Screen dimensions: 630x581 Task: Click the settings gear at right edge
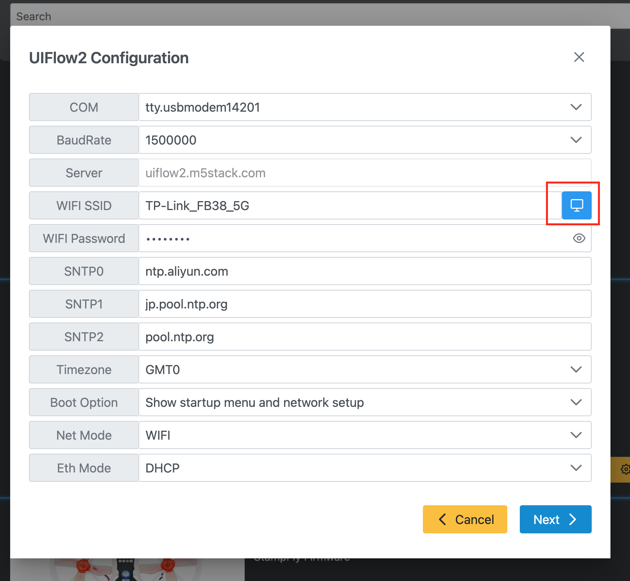[x=625, y=469]
